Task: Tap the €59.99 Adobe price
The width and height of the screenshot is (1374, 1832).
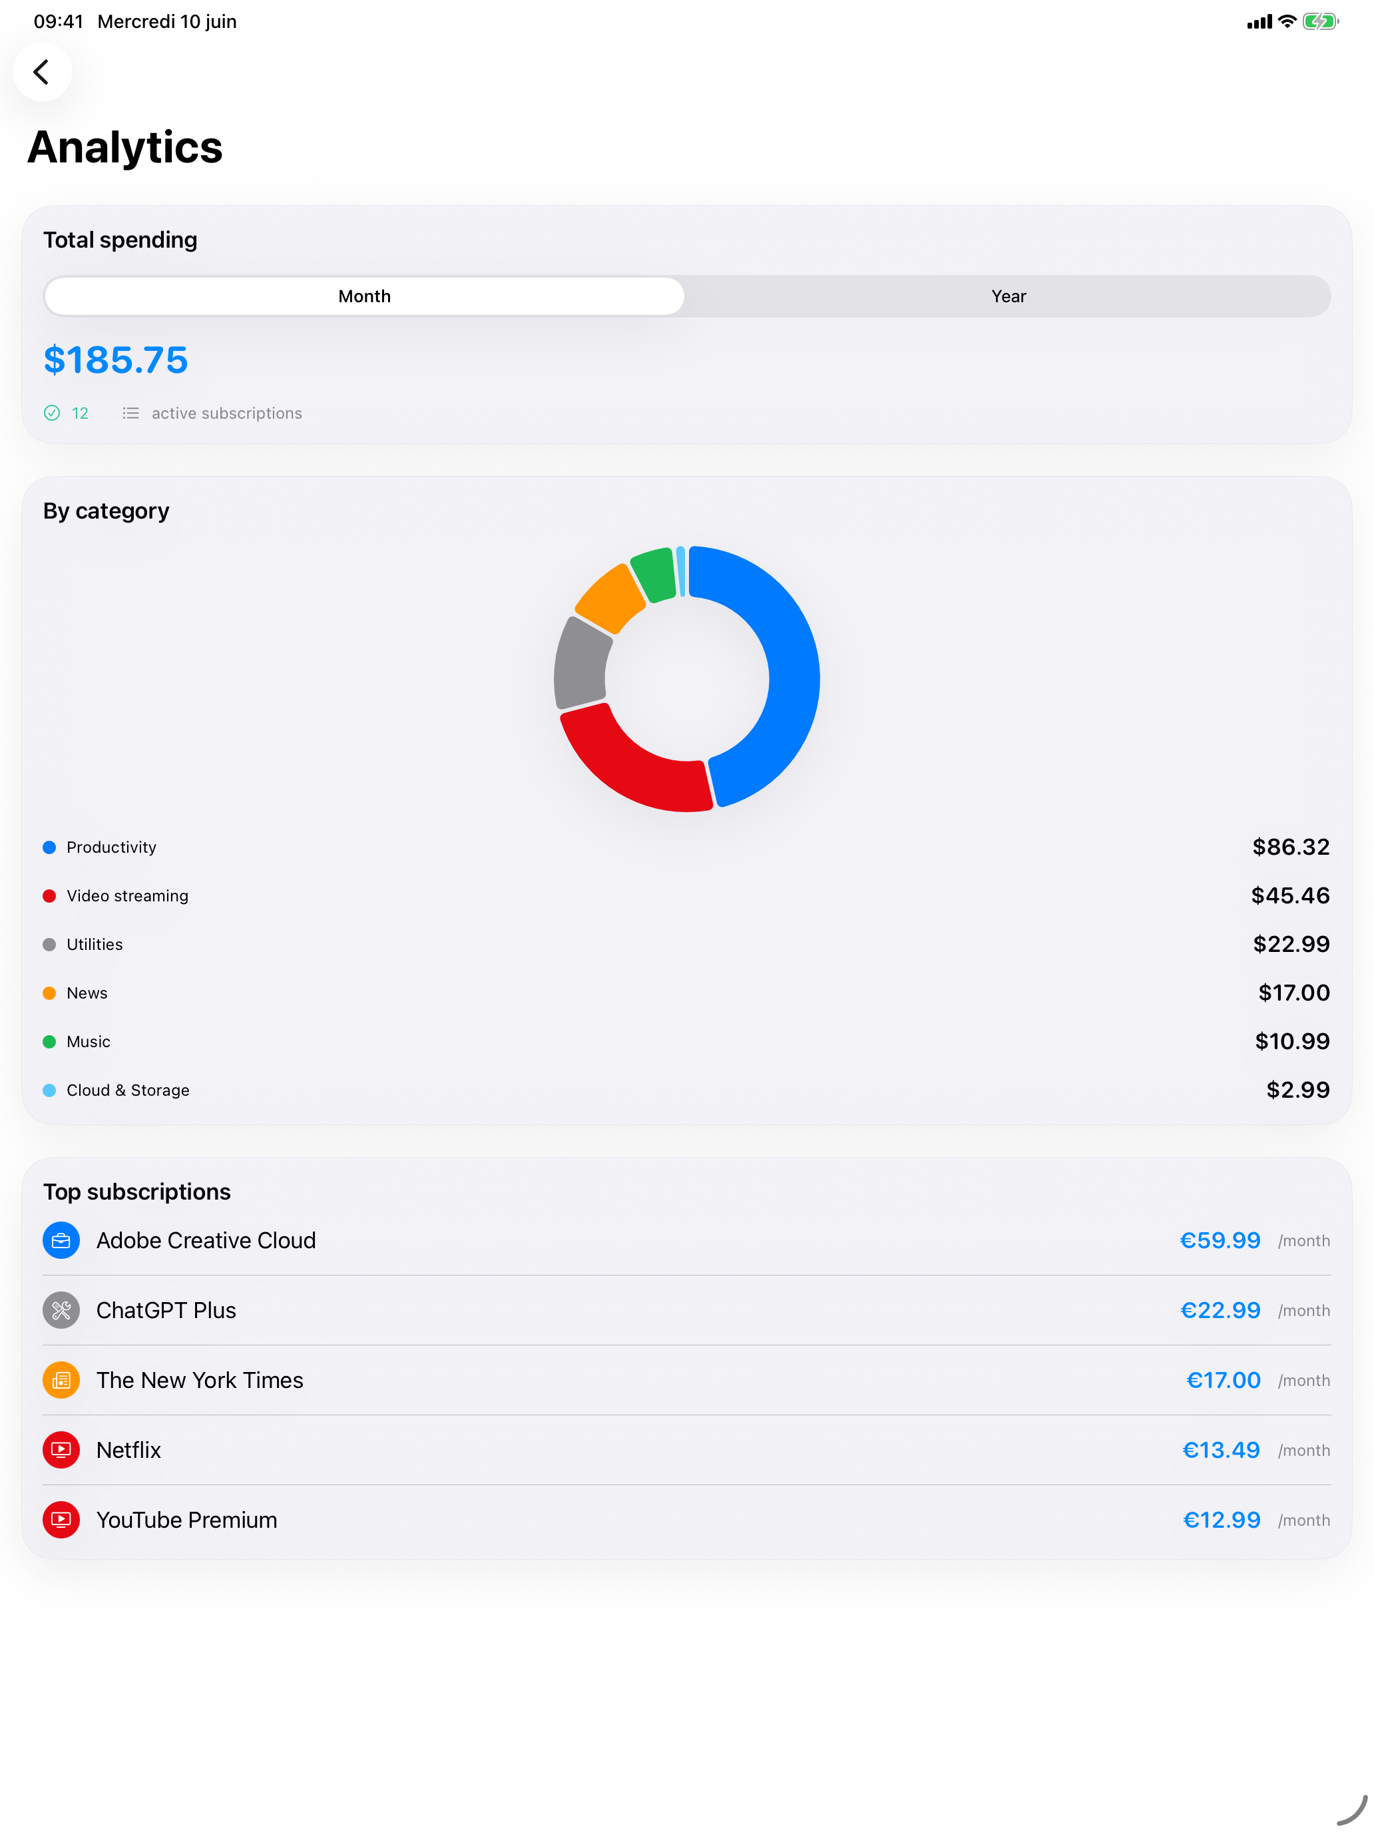Action: [x=1220, y=1241]
